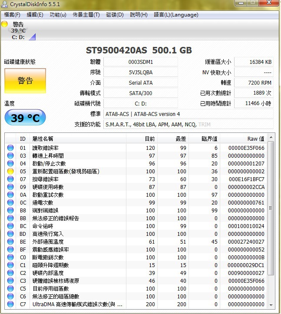Click the scrollbar up arrow in attribute list
The image size is (281, 314).
pyautogui.click(x=271, y=137)
